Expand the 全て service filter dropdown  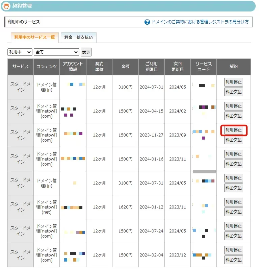point(56,52)
